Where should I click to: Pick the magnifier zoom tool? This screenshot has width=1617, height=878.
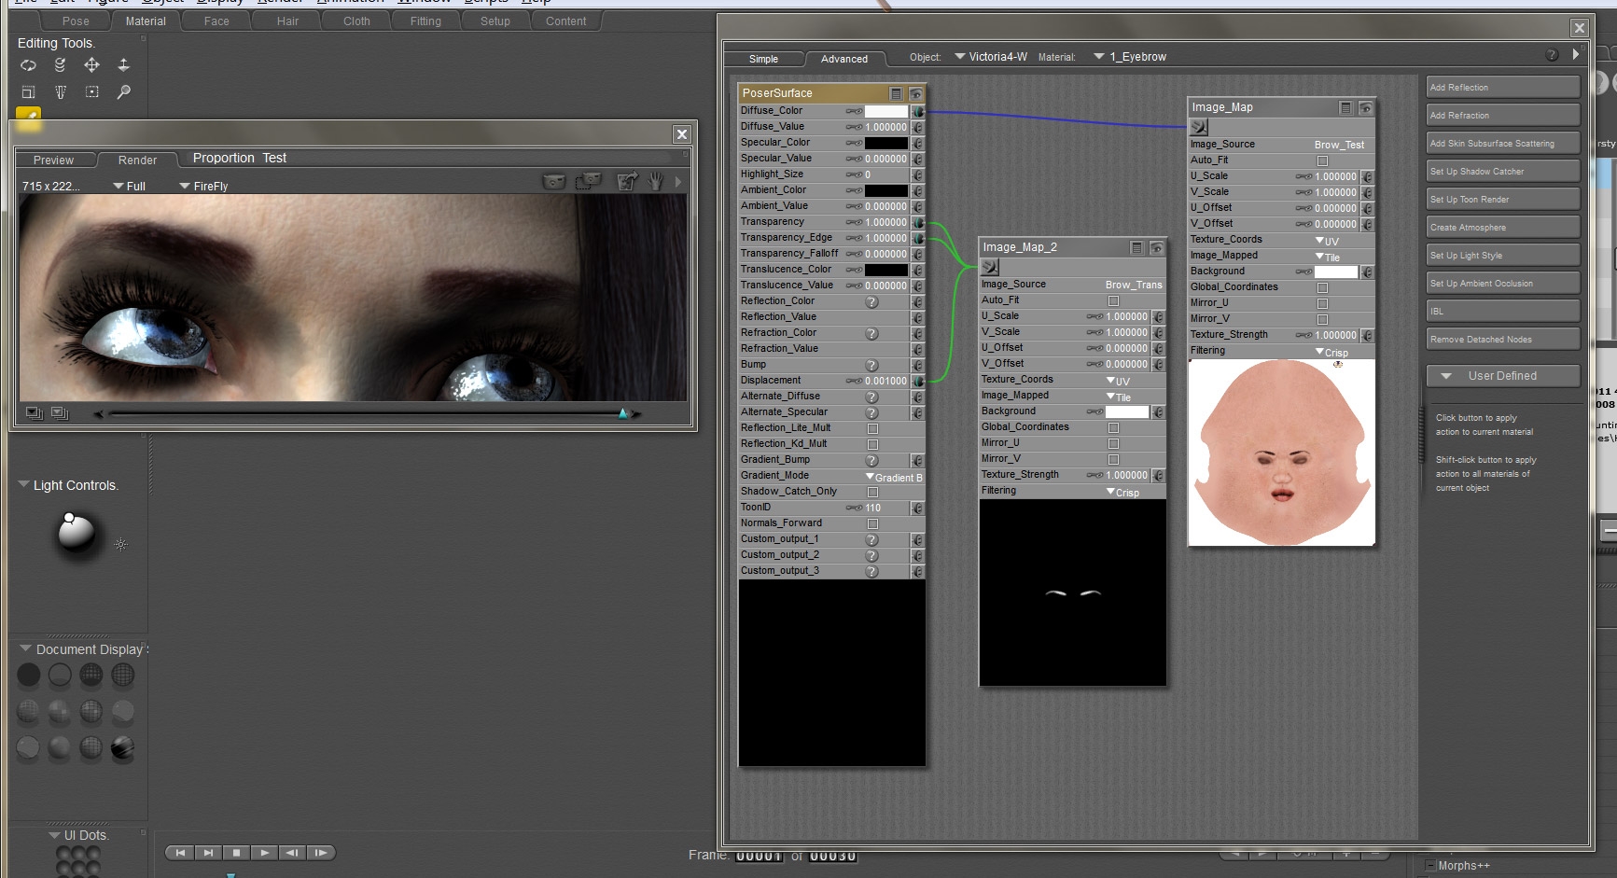tap(123, 91)
